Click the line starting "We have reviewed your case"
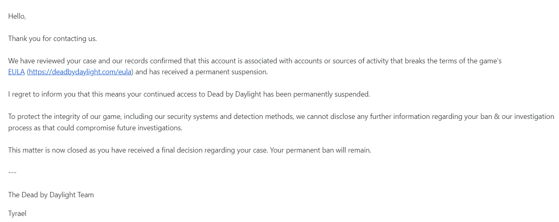559x222 pixels. [x=255, y=61]
